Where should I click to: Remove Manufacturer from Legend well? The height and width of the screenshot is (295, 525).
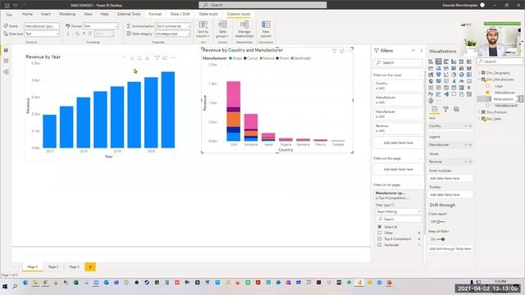pyautogui.click(x=470, y=145)
